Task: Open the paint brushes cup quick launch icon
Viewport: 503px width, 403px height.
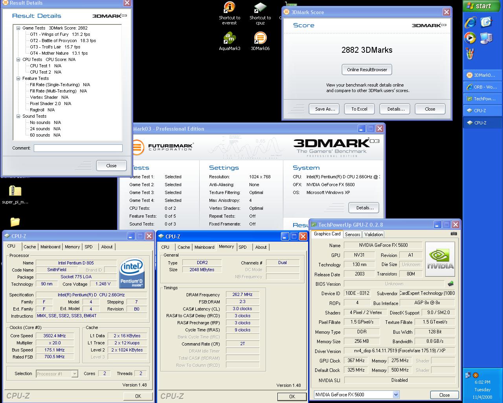Action: [470, 53]
